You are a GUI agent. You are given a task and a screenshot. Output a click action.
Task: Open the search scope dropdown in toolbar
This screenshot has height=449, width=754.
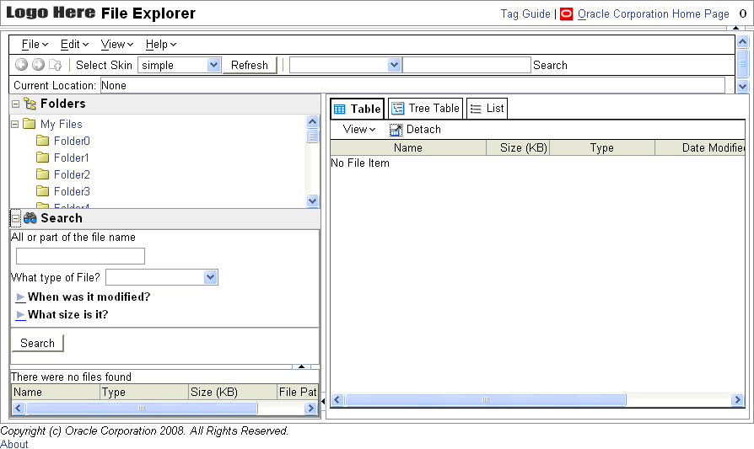click(394, 65)
